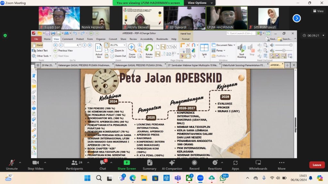The height and width of the screenshot is (184, 328).
Task: Open the Convert ribbon tab
Action: (x=113, y=39)
